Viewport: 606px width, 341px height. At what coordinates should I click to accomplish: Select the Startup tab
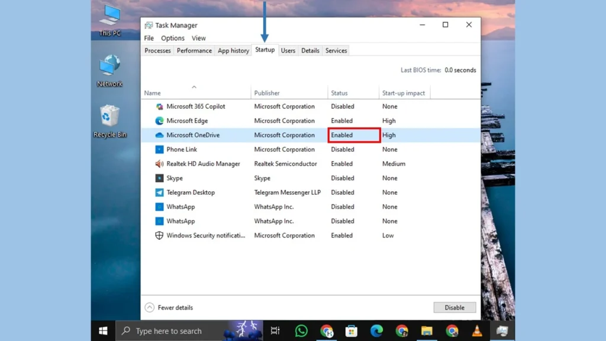pyautogui.click(x=265, y=50)
